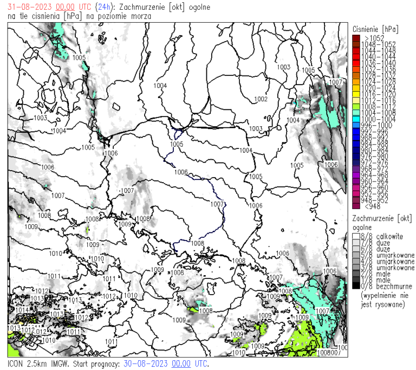The image size is (416, 370).
Task: Select the 4/8 umiarkowane gray cloud swatch
Action: (356, 261)
